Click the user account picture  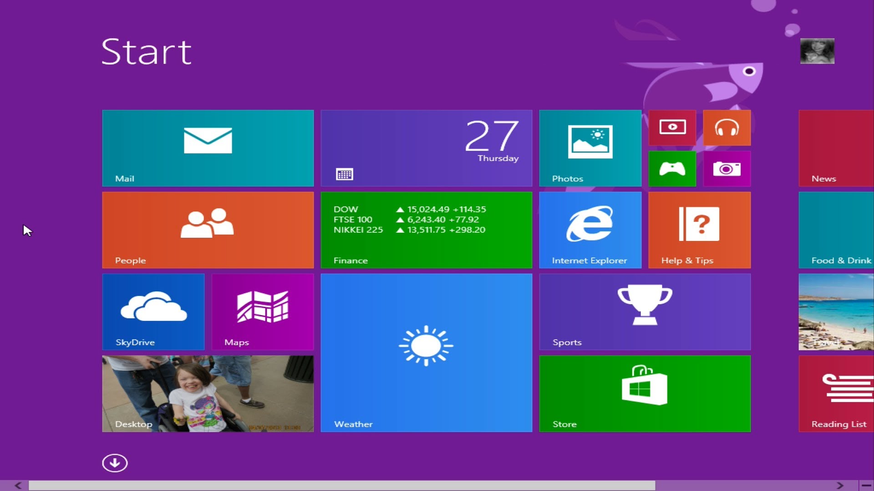817,51
